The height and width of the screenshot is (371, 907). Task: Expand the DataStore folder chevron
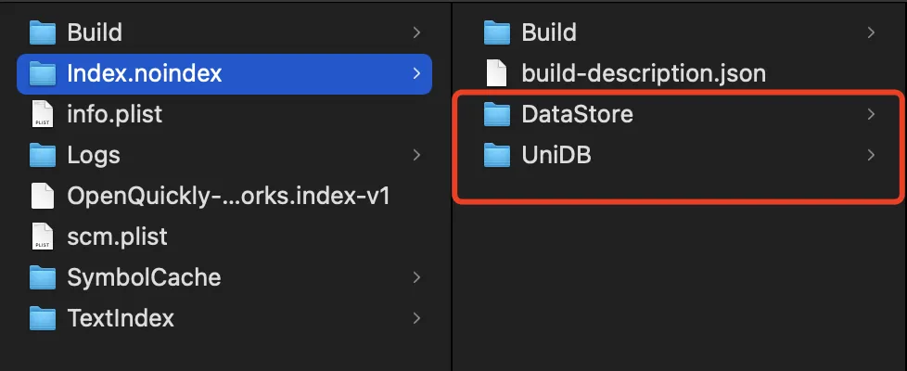871,114
